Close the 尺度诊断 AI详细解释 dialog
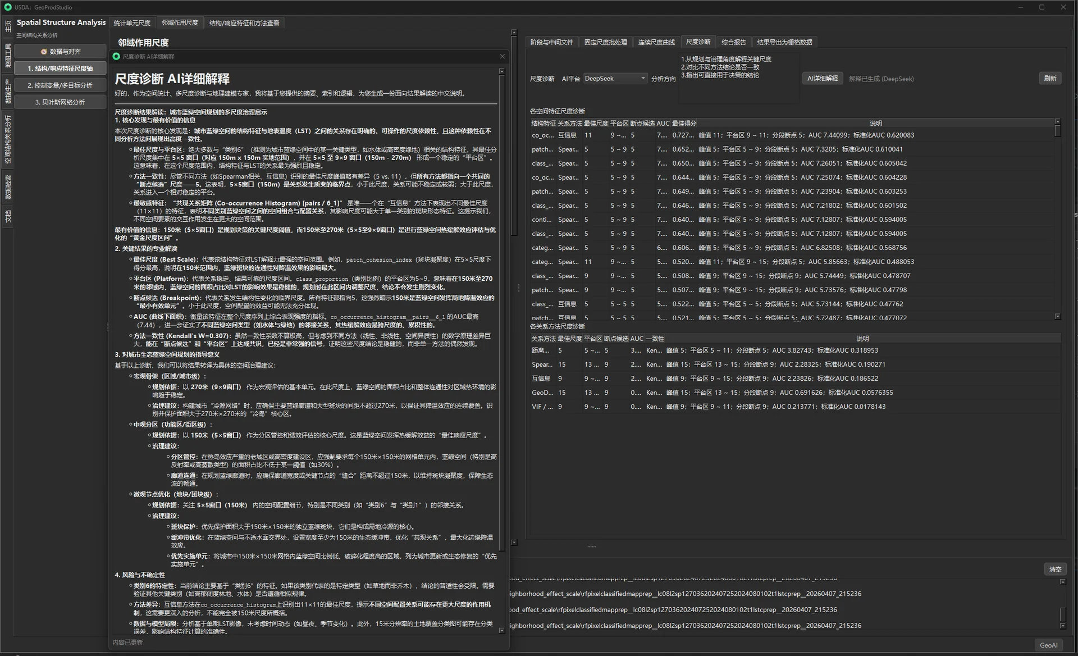The image size is (1078, 656). 502,56
